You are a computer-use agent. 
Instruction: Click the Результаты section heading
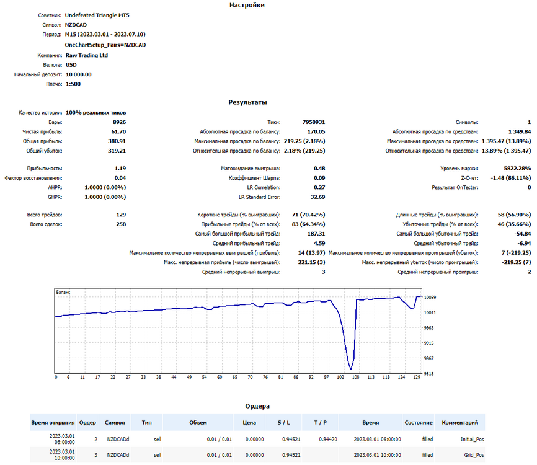tap(247, 102)
